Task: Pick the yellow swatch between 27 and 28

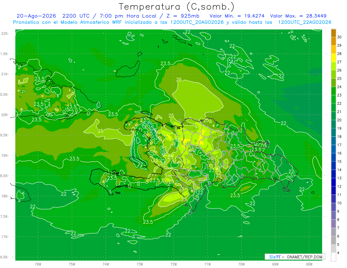Action: pyautogui.click(x=333, y=58)
